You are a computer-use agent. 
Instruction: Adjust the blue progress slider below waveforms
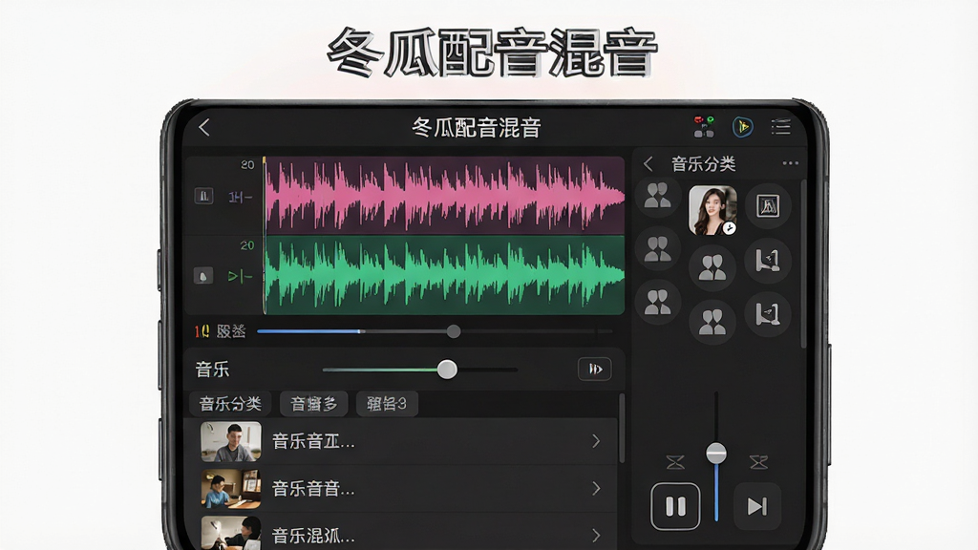point(454,331)
